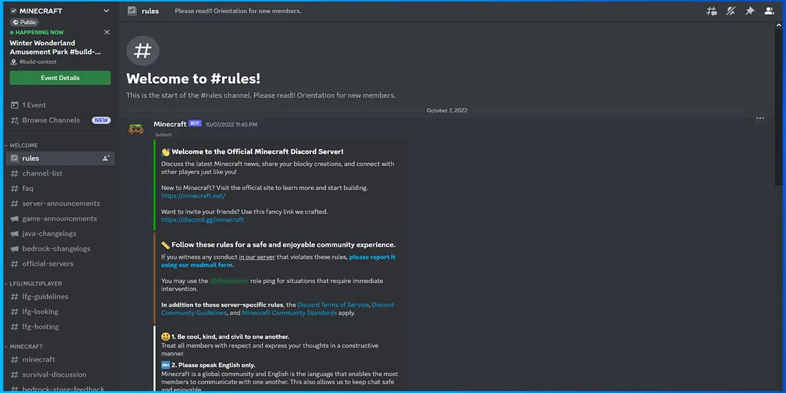Click the Minecraft bot avatar
The image size is (786, 393).
[x=136, y=128]
